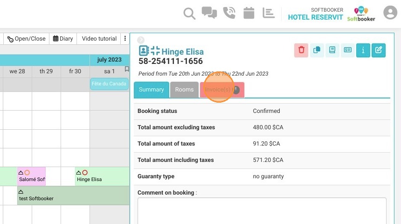Click the july 2023 month header
Viewport: 401px width, 224px height.
[x=109, y=60]
